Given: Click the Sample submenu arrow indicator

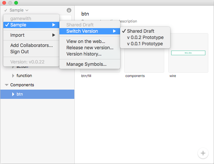Looking at the screenshot, I should (x=54, y=25).
